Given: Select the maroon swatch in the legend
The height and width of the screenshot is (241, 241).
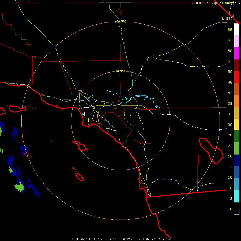Looking at the screenshot, I should [236, 65].
